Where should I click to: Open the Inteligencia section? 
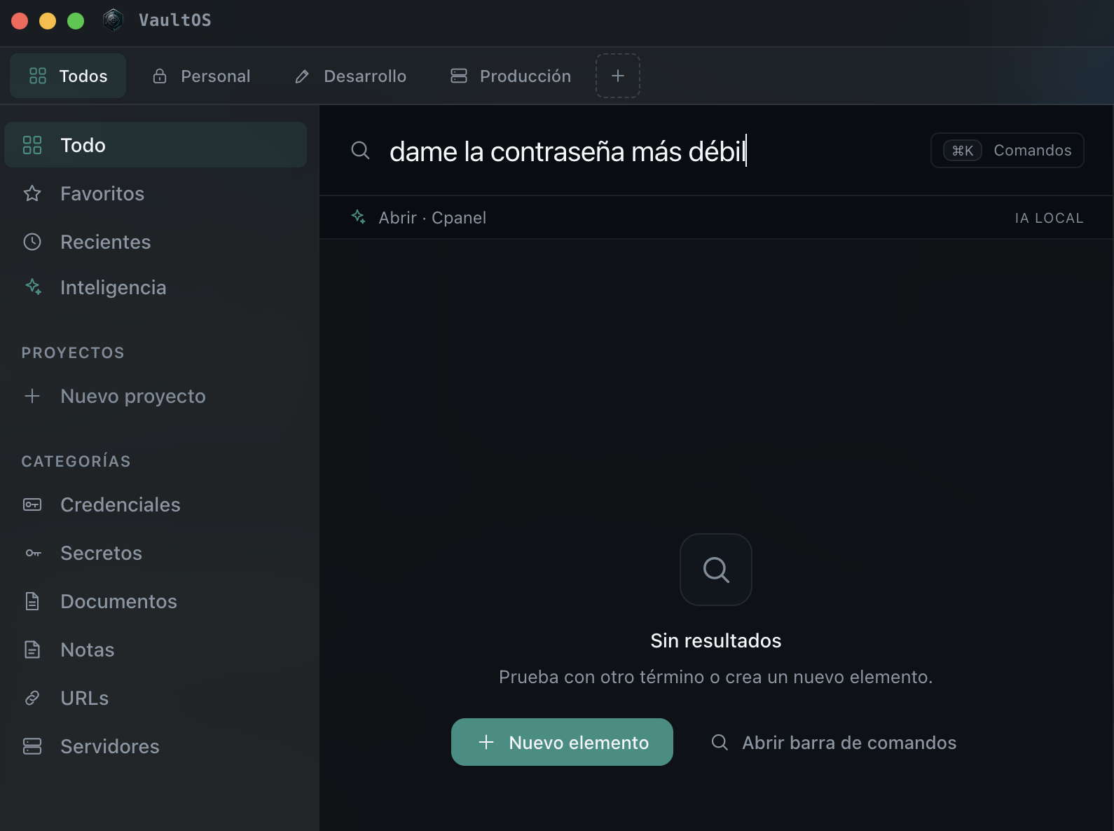[156, 287]
